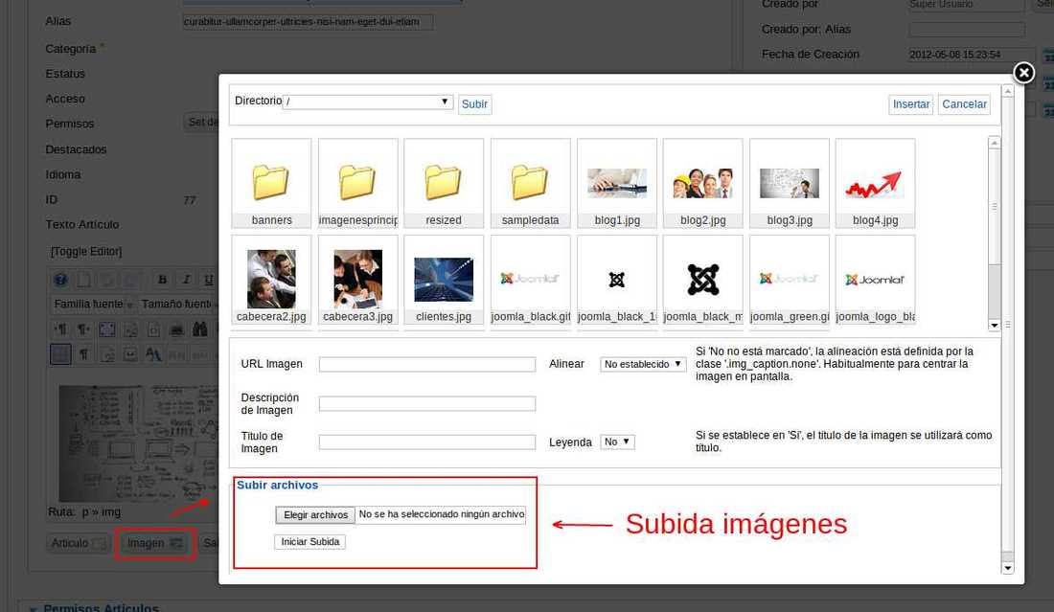Focus the Titulo de Imagen field
Viewport: 1054px width, 612px height.
coord(426,442)
